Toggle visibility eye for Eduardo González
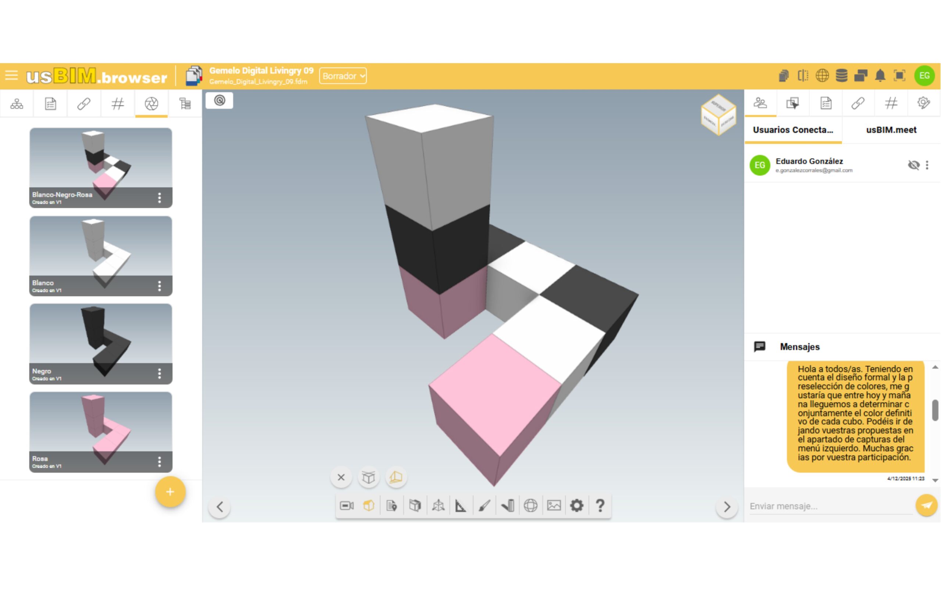This screenshot has height=593, width=941. [913, 165]
